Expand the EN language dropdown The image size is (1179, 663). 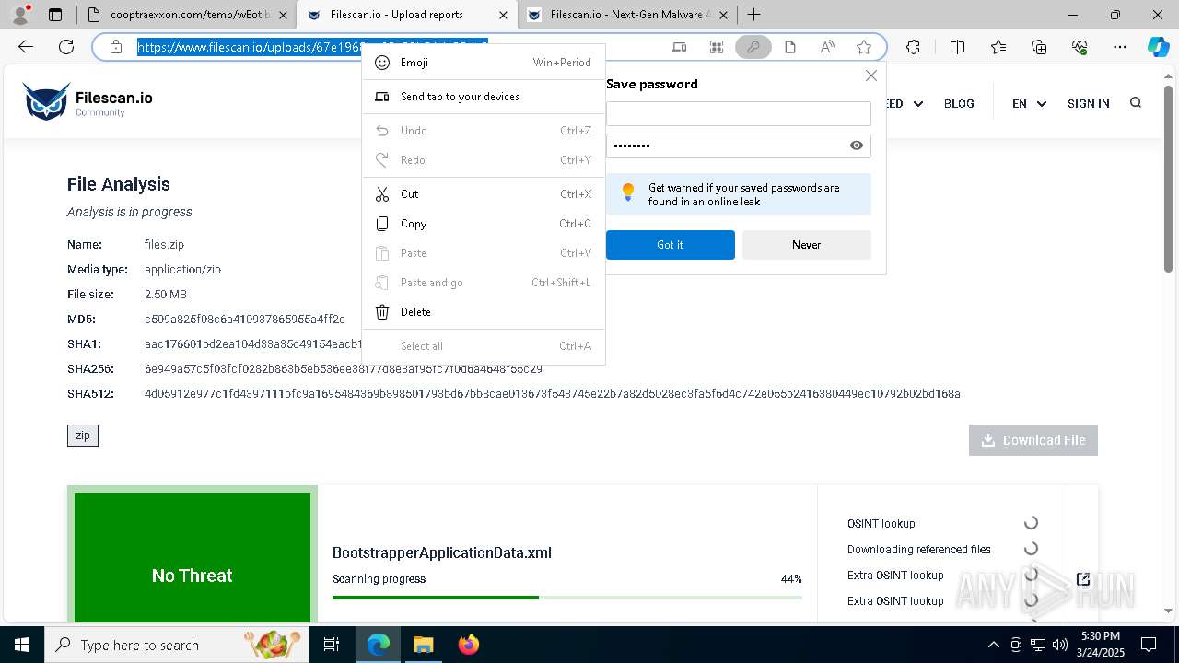[1030, 104]
